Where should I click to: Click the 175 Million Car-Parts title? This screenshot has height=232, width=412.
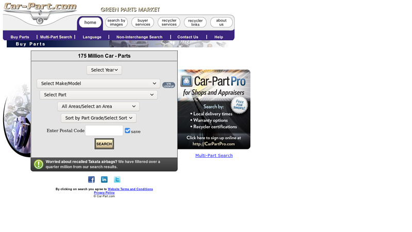(104, 56)
